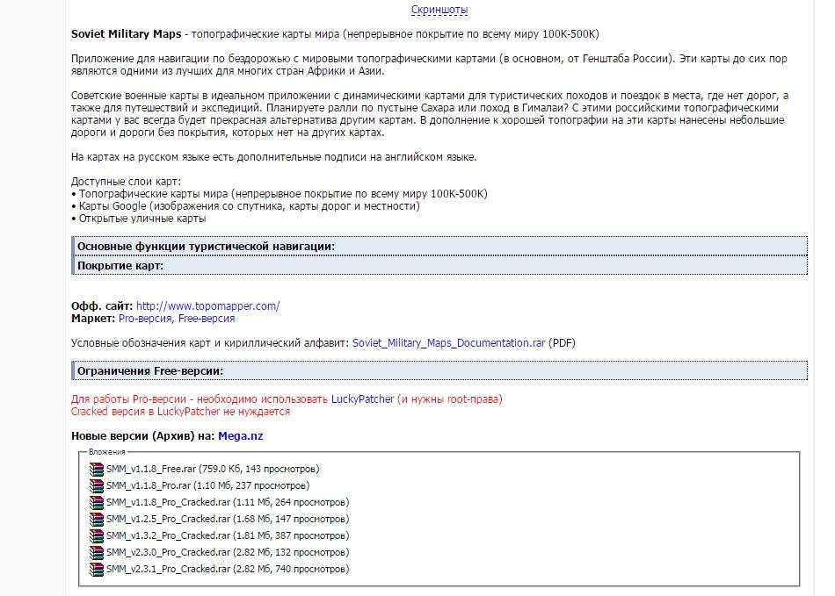
Task: Download attachment SMM_v1.1.8_Free.rar
Action: click(151, 469)
